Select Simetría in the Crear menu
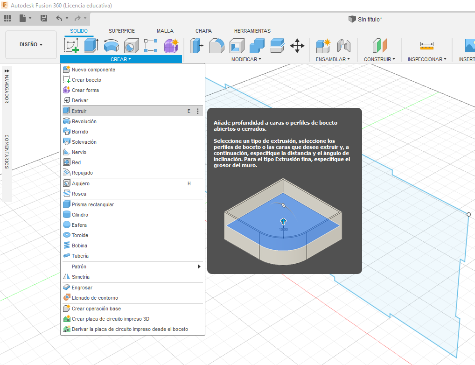Viewport: 475px width, 365px height. point(133,277)
